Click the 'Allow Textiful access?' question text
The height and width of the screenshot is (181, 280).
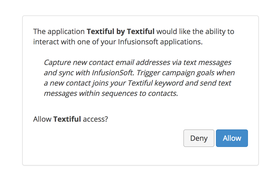pos(71,119)
